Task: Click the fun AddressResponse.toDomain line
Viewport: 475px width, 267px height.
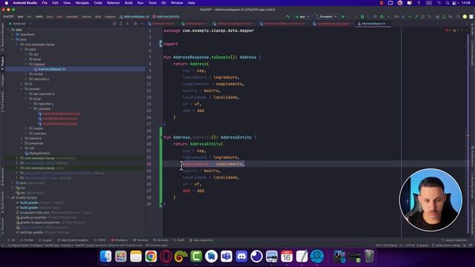Action: [212, 57]
